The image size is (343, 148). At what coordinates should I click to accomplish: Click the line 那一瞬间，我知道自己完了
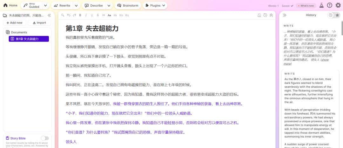89,75
